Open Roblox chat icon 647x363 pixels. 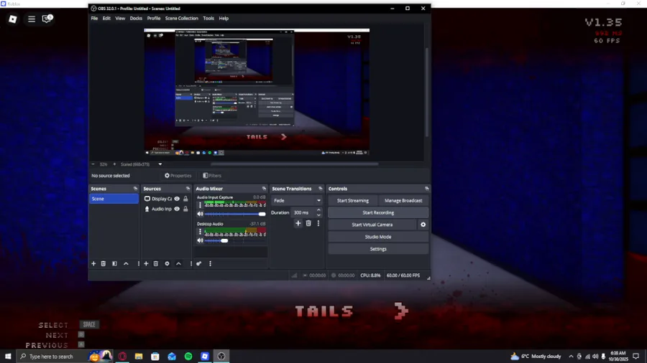coord(47,19)
